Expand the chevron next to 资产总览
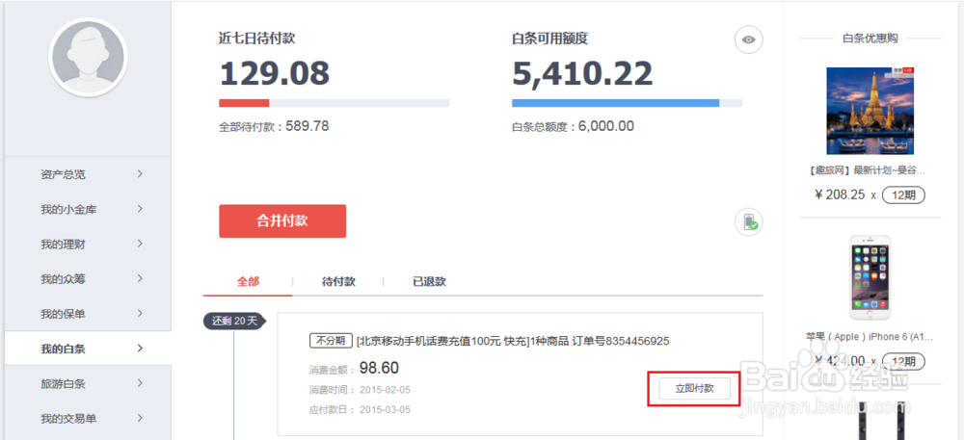The height and width of the screenshot is (440, 964). tap(140, 173)
